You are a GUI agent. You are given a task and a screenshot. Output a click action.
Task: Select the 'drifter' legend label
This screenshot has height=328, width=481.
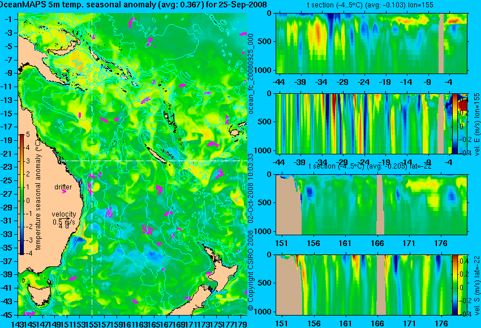point(63,187)
